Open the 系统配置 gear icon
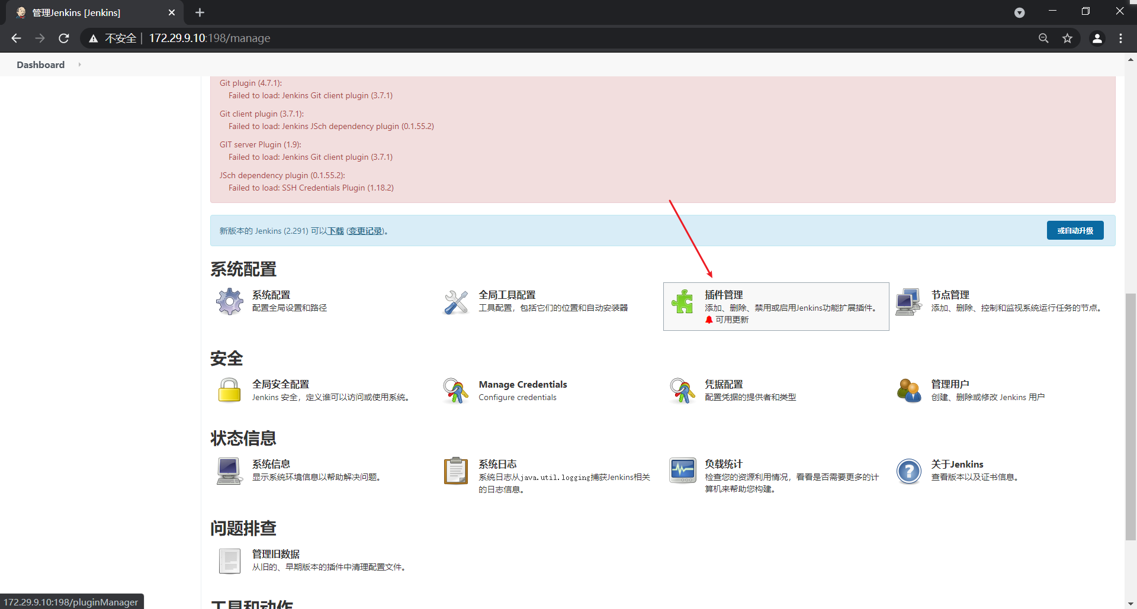Viewport: 1137px width, 609px height. pos(229,301)
